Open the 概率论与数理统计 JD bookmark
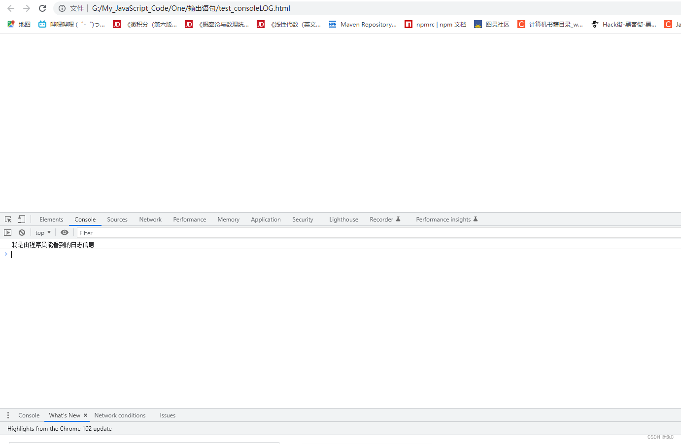The height and width of the screenshot is (444, 681). (x=217, y=24)
